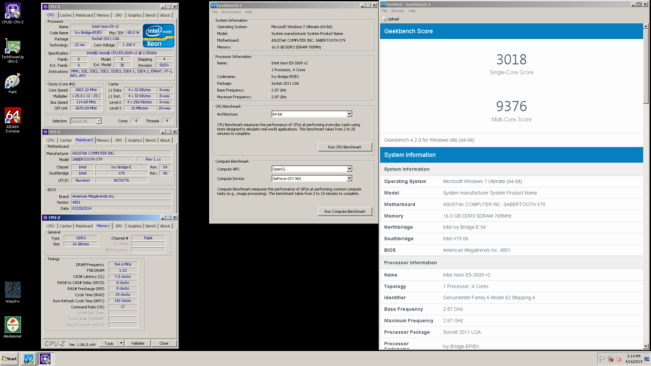Click the up arrow on results scrollbar

click(x=646, y=26)
